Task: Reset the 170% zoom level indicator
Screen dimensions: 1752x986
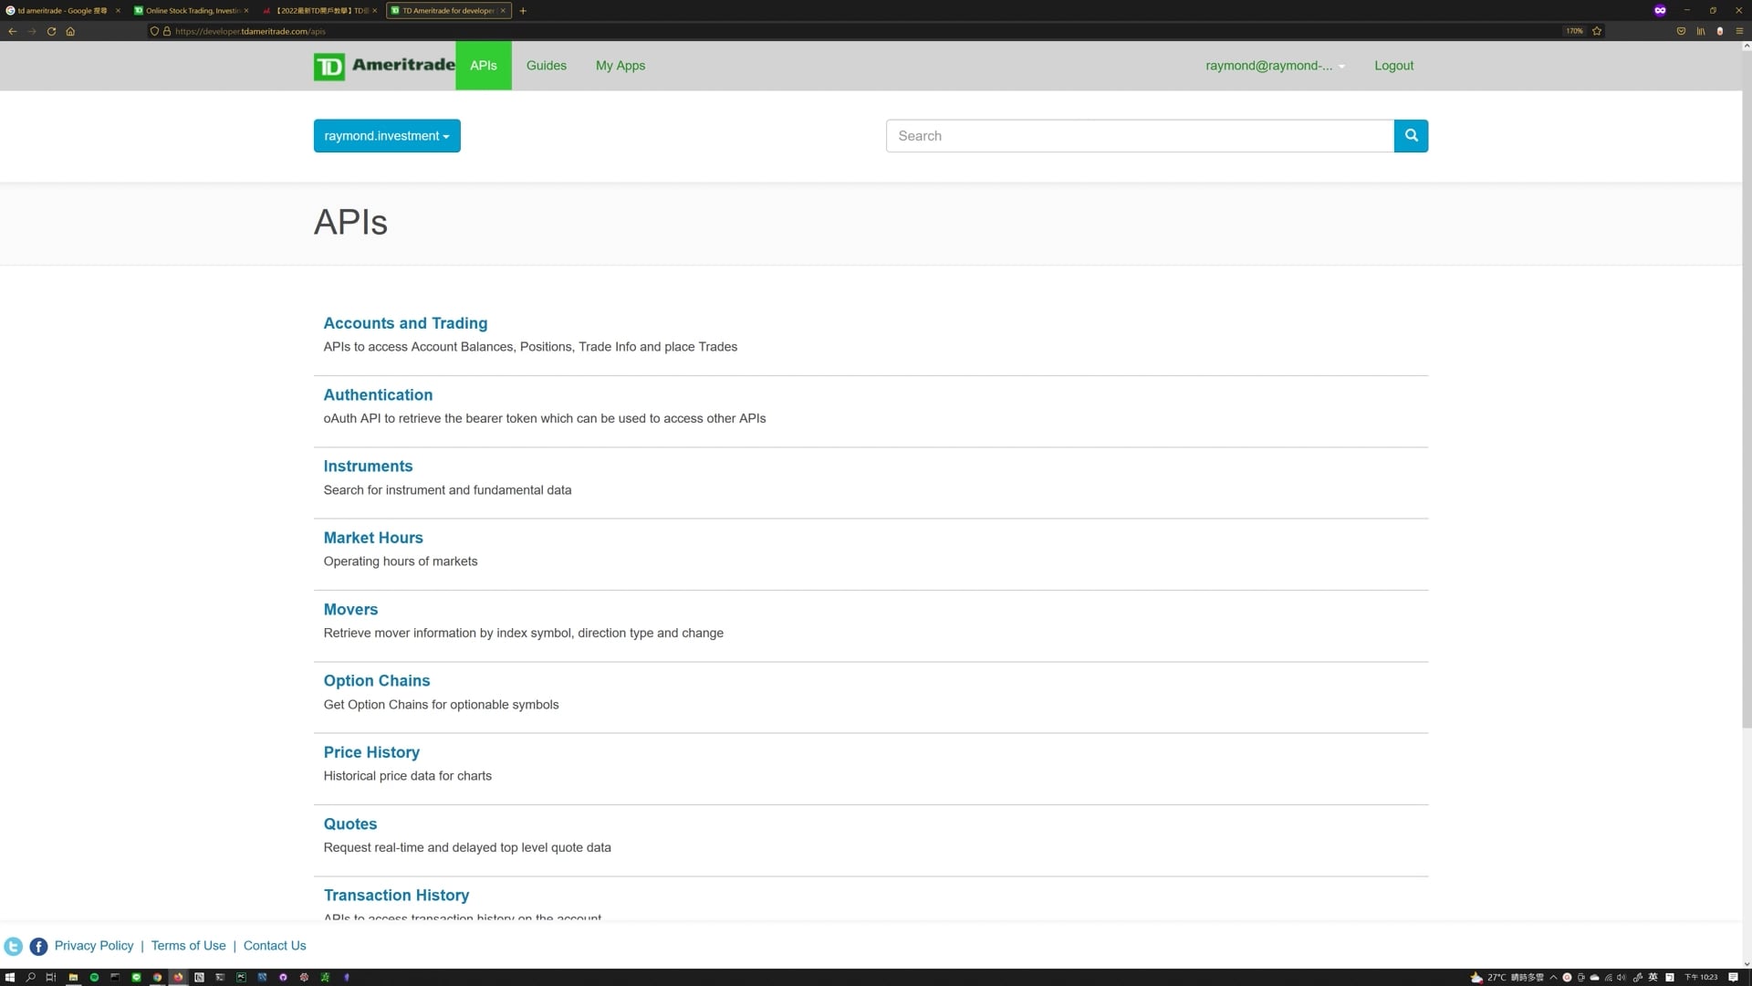Action: point(1574,31)
